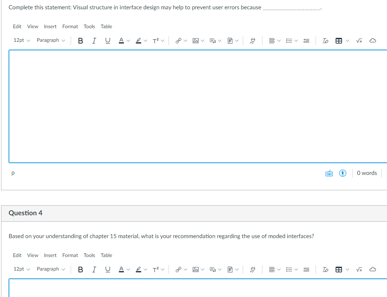This screenshot has width=387, height=297.
Task: Expand superscript options arrow in first editor
Action: coord(162,41)
